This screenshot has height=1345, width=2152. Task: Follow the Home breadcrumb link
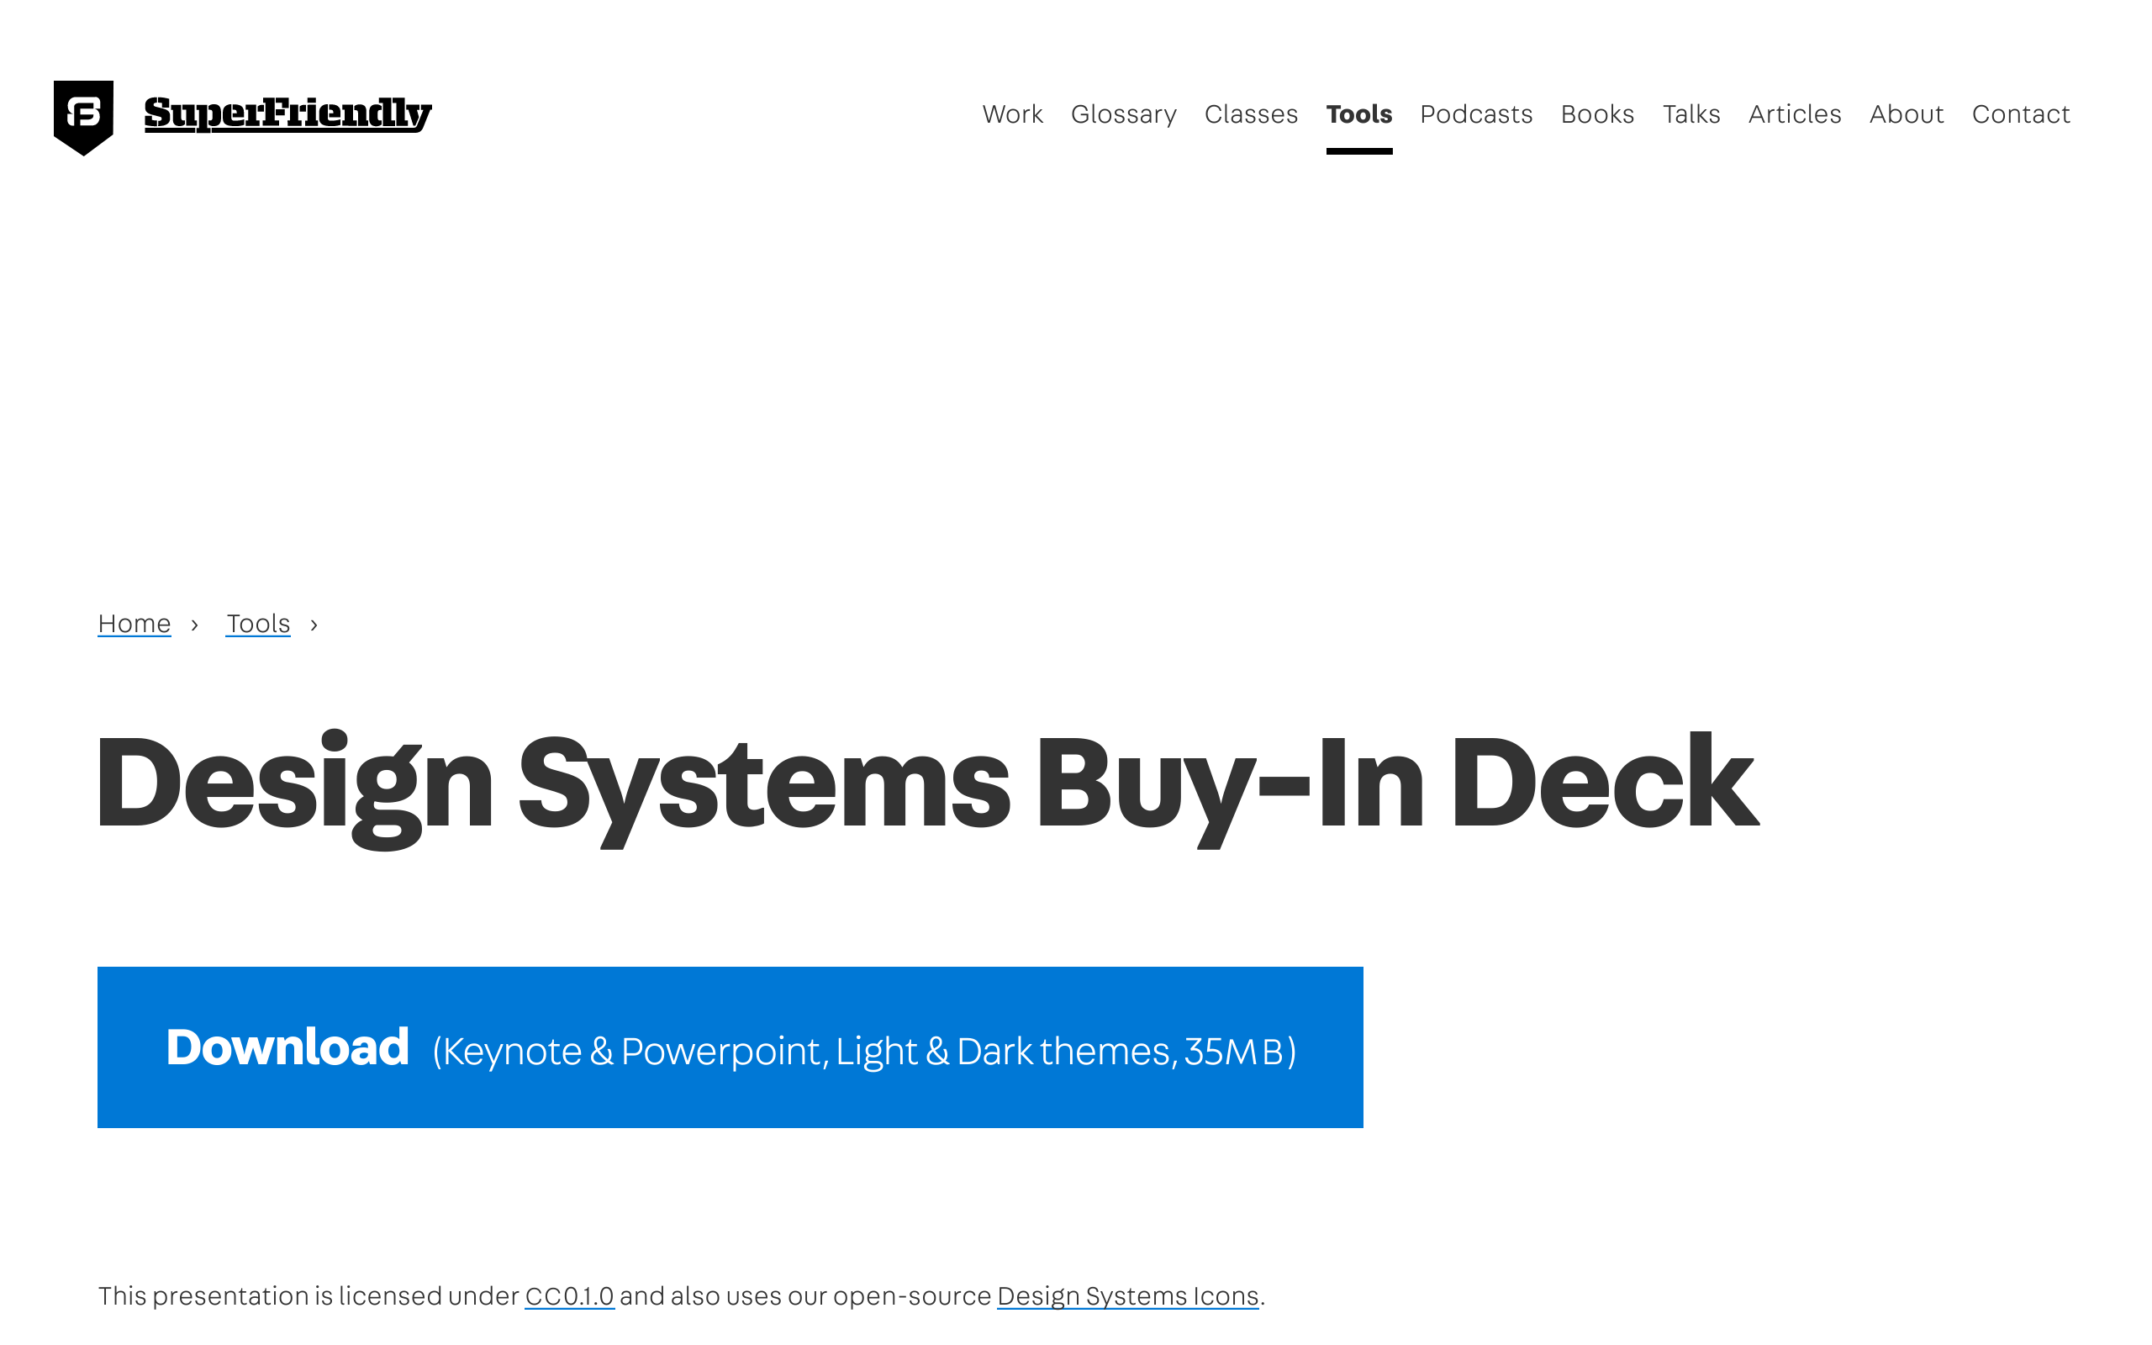pos(134,624)
